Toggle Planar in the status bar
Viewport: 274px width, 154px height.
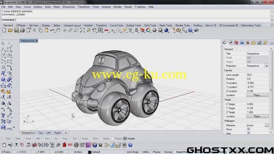click(x=157, y=152)
